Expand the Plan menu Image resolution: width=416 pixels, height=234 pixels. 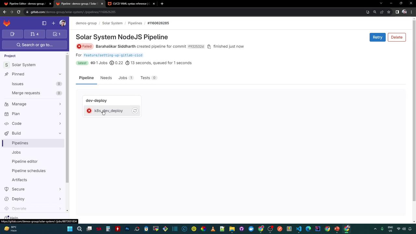point(33,114)
